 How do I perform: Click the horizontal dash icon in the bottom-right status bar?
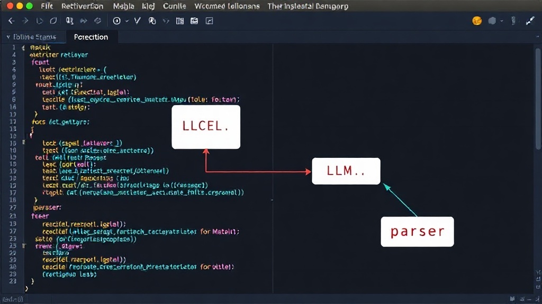point(530,299)
